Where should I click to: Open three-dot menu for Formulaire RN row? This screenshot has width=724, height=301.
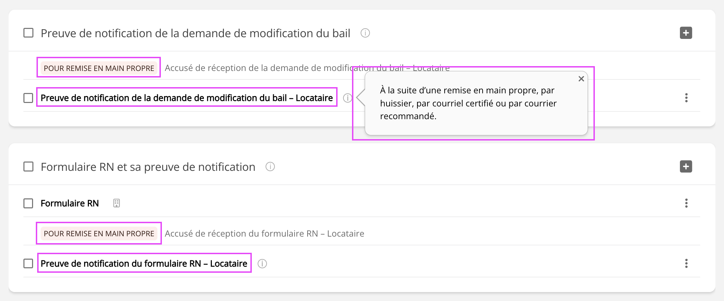coord(686,203)
